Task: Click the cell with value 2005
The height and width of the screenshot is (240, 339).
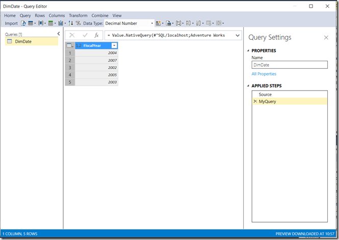Action: tap(96, 75)
